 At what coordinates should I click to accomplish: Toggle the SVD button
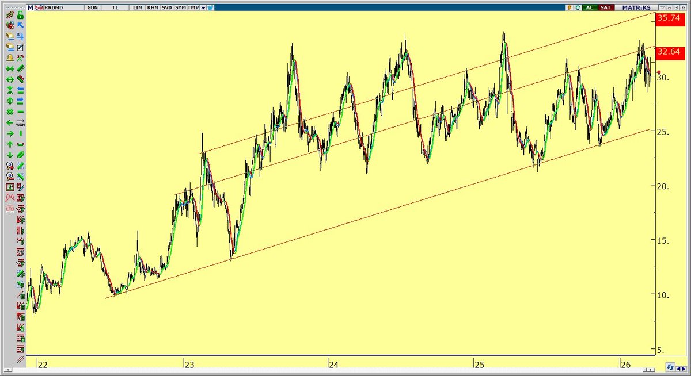[168, 7]
